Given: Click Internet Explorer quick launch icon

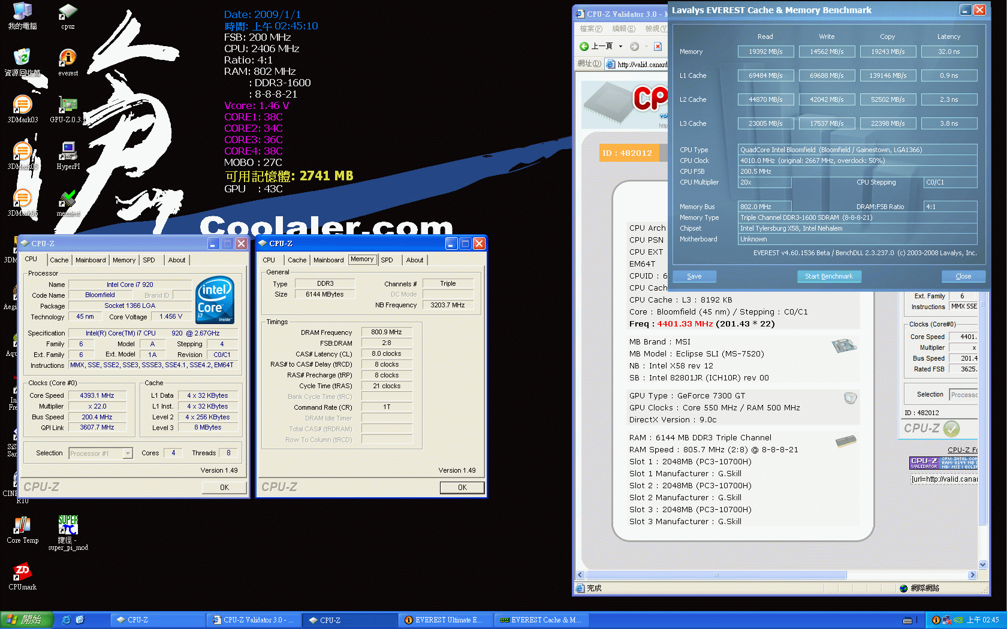Looking at the screenshot, I should (x=67, y=620).
